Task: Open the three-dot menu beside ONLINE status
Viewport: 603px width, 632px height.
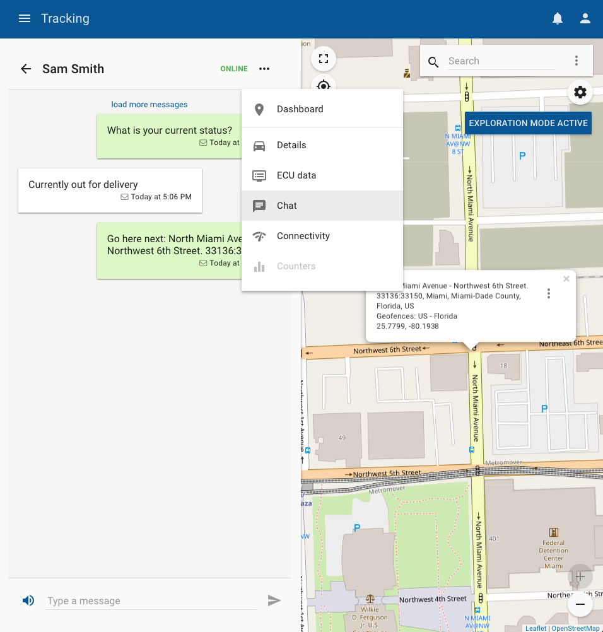Action: coord(264,69)
